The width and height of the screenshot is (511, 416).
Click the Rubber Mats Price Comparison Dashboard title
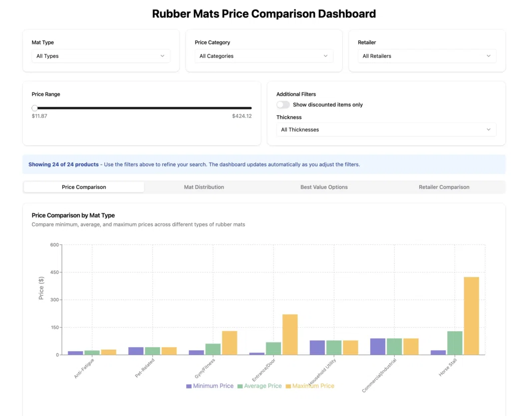[x=264, y=13]
